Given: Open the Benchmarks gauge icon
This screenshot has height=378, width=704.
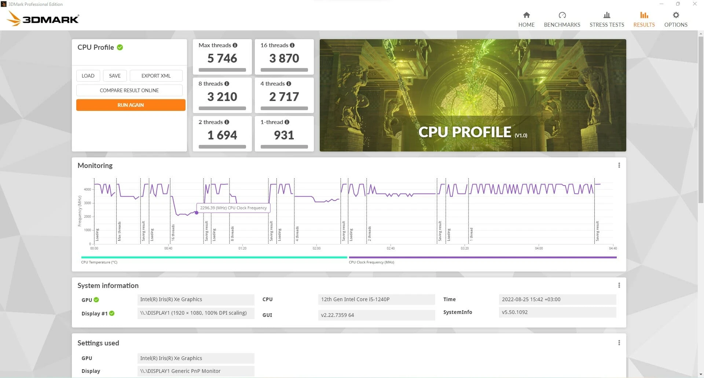Looking at the screenshot, I should 562,15.
